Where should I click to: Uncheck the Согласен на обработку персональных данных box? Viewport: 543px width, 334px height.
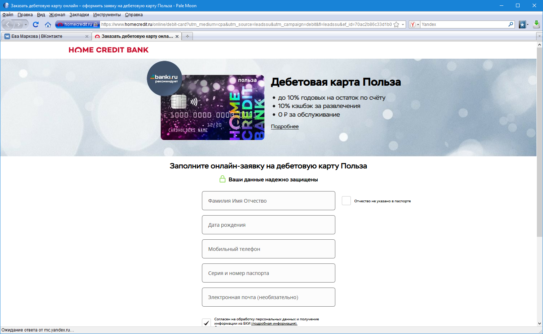click(206, 322)
